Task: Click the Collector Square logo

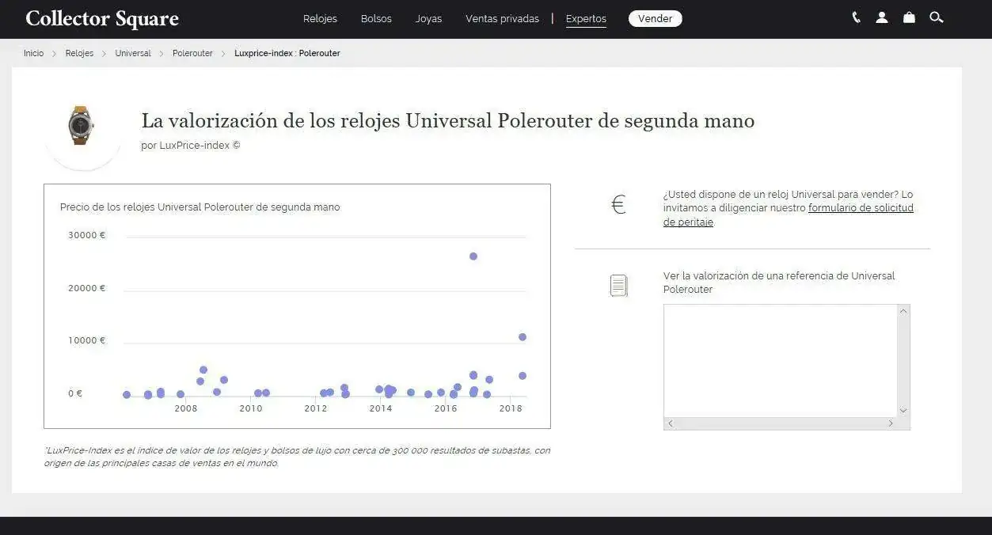Action: click(102, 19)
